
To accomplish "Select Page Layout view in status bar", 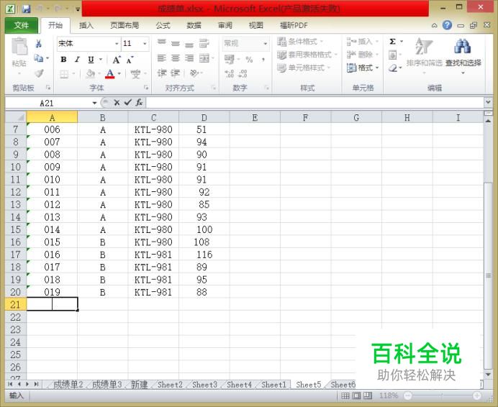I will (356, 395).
